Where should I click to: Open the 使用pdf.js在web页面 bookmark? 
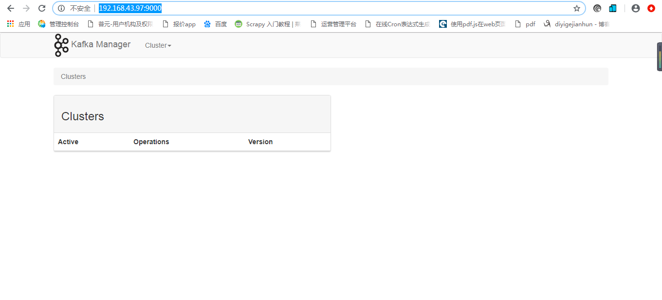(x=473, y=24)
